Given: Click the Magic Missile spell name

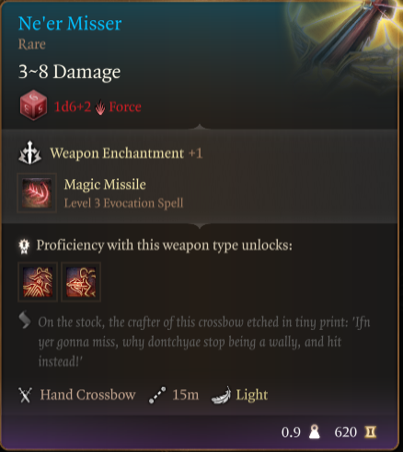Looking at the screenshot, I should (105, 185).
